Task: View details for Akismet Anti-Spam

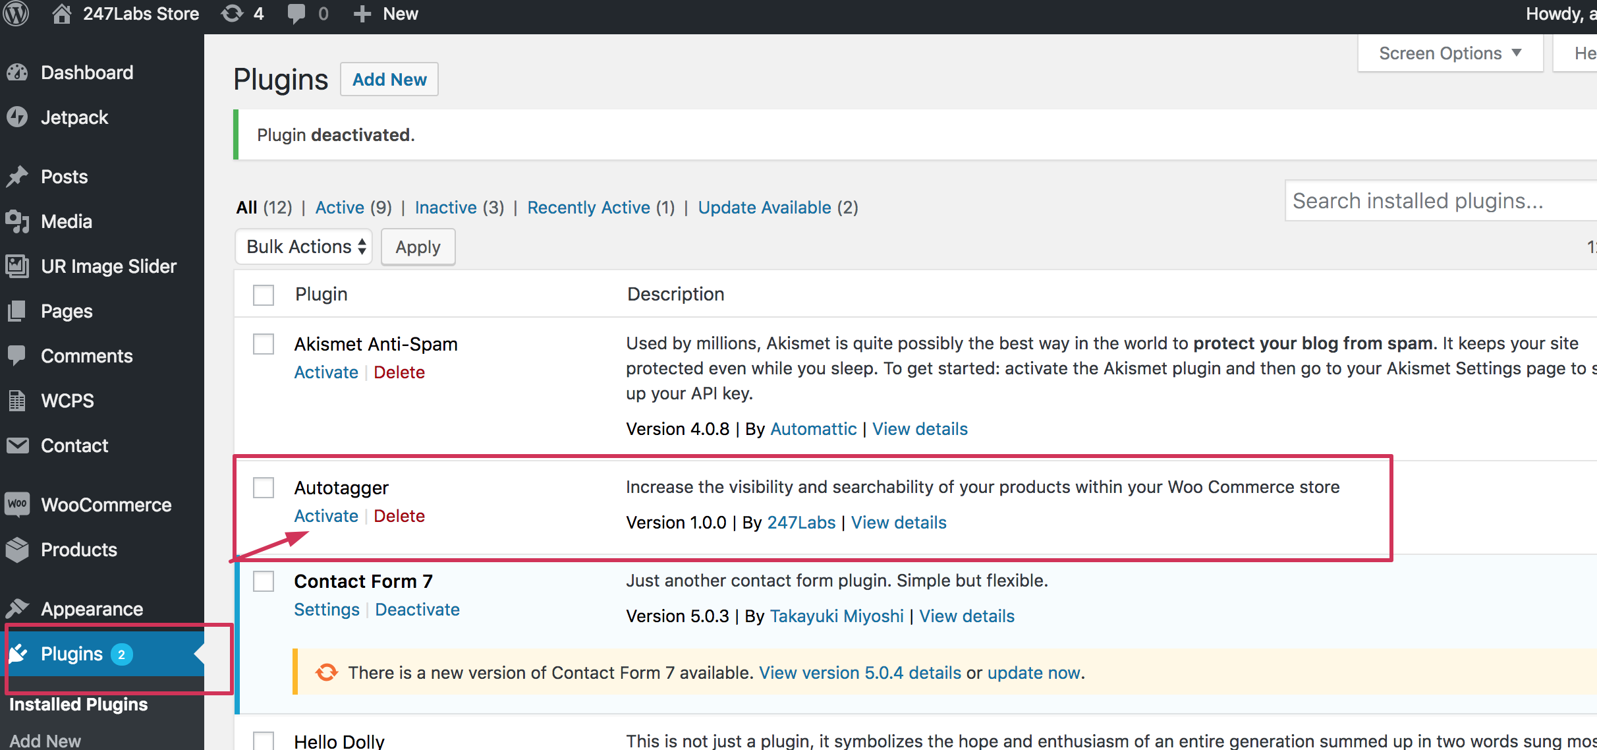Action: (920, 429)
